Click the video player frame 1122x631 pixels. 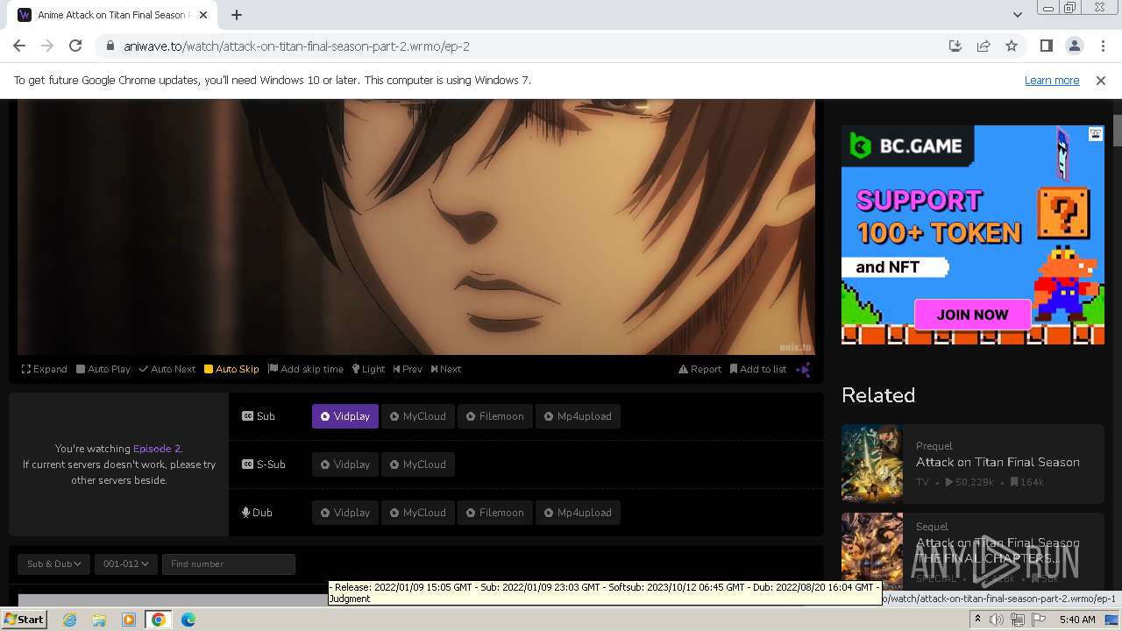point(416,226)
